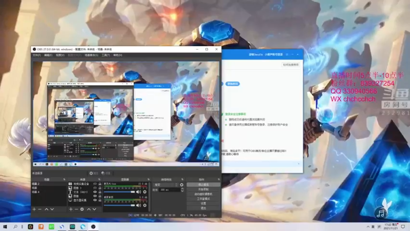Open 麦克风/Aux audio settings gear
The image size is (410, 231).
pos(145,192)
